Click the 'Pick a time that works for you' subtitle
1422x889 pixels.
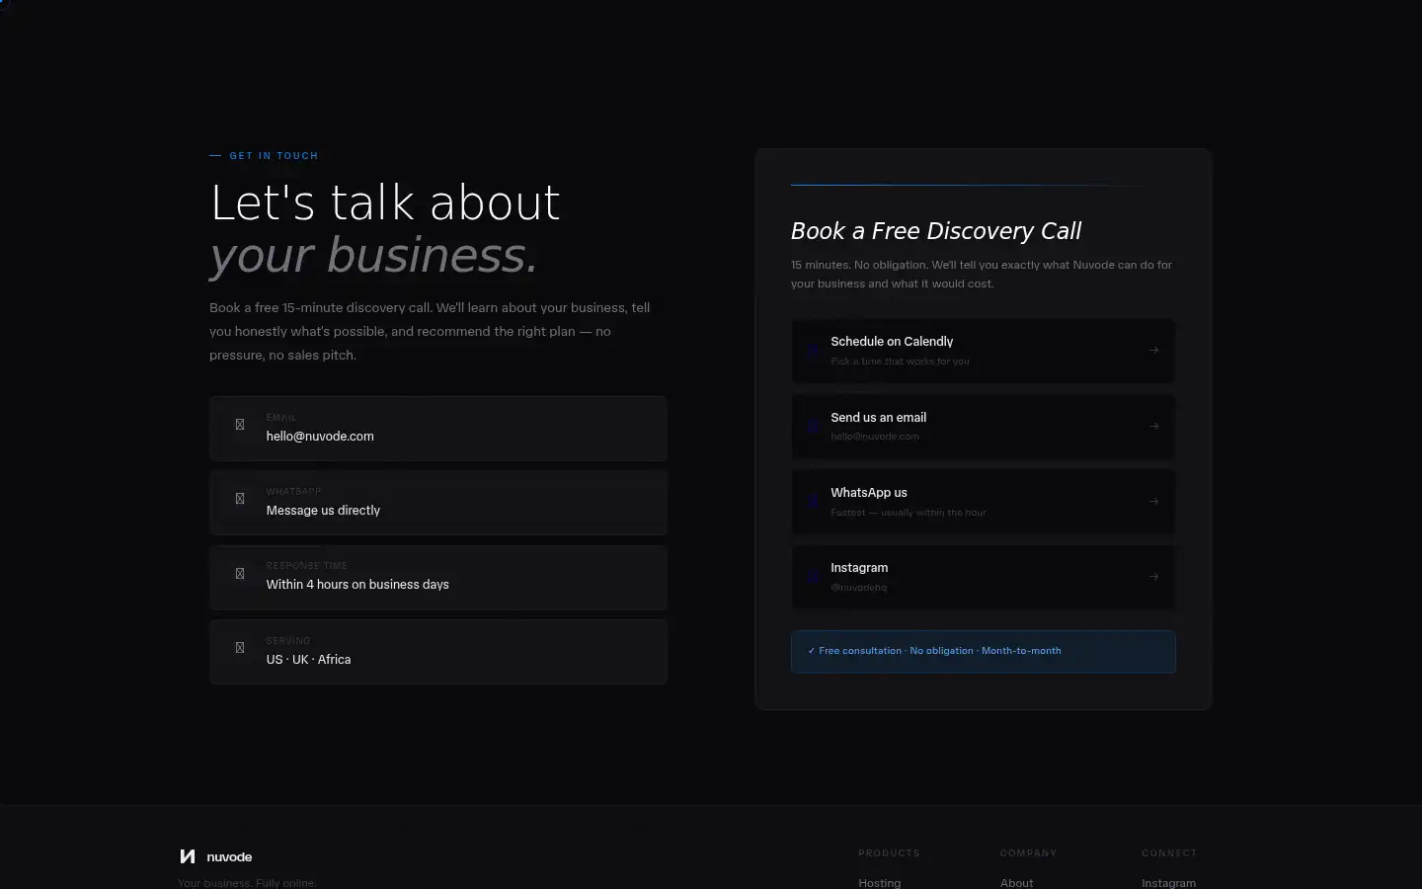coord(900,362)
